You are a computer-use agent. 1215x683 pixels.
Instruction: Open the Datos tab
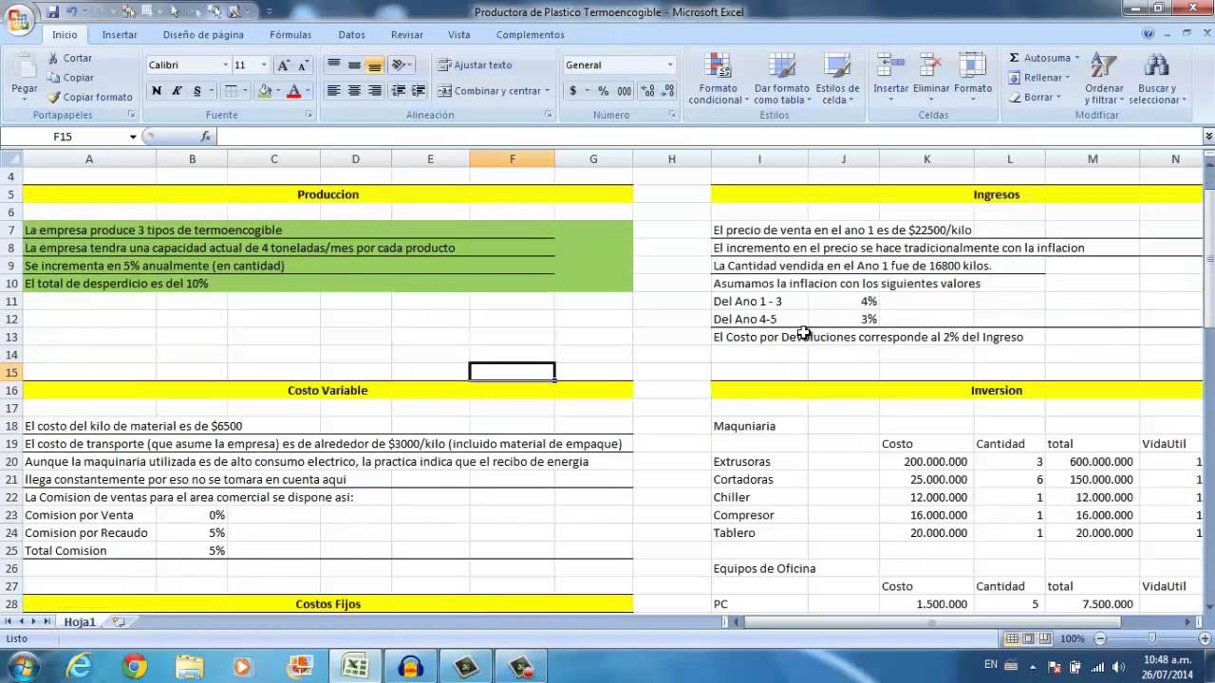[351, 34]
